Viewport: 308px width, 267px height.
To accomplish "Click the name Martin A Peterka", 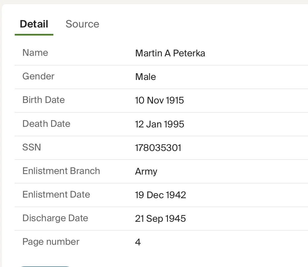I will click(170, 53).
